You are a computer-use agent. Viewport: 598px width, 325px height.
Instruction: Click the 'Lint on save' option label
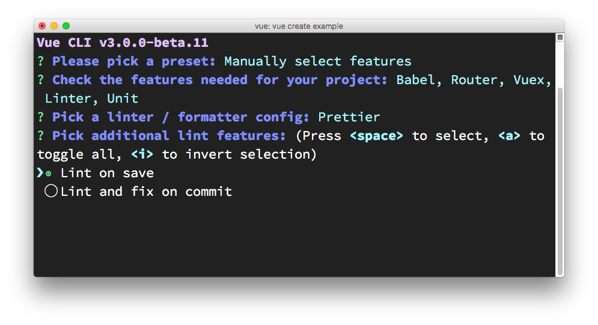[x=107, y=173]
